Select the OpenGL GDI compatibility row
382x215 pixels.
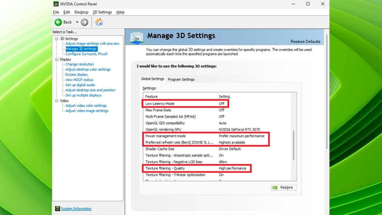[217, 123]
